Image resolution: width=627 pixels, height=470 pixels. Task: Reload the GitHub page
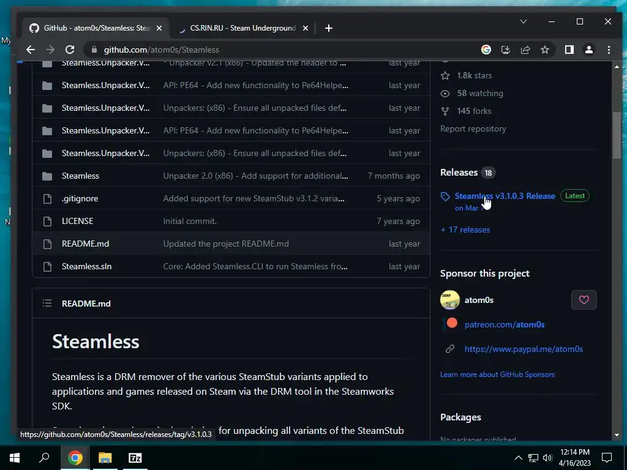pyautogui.click(x=70, y=50)
